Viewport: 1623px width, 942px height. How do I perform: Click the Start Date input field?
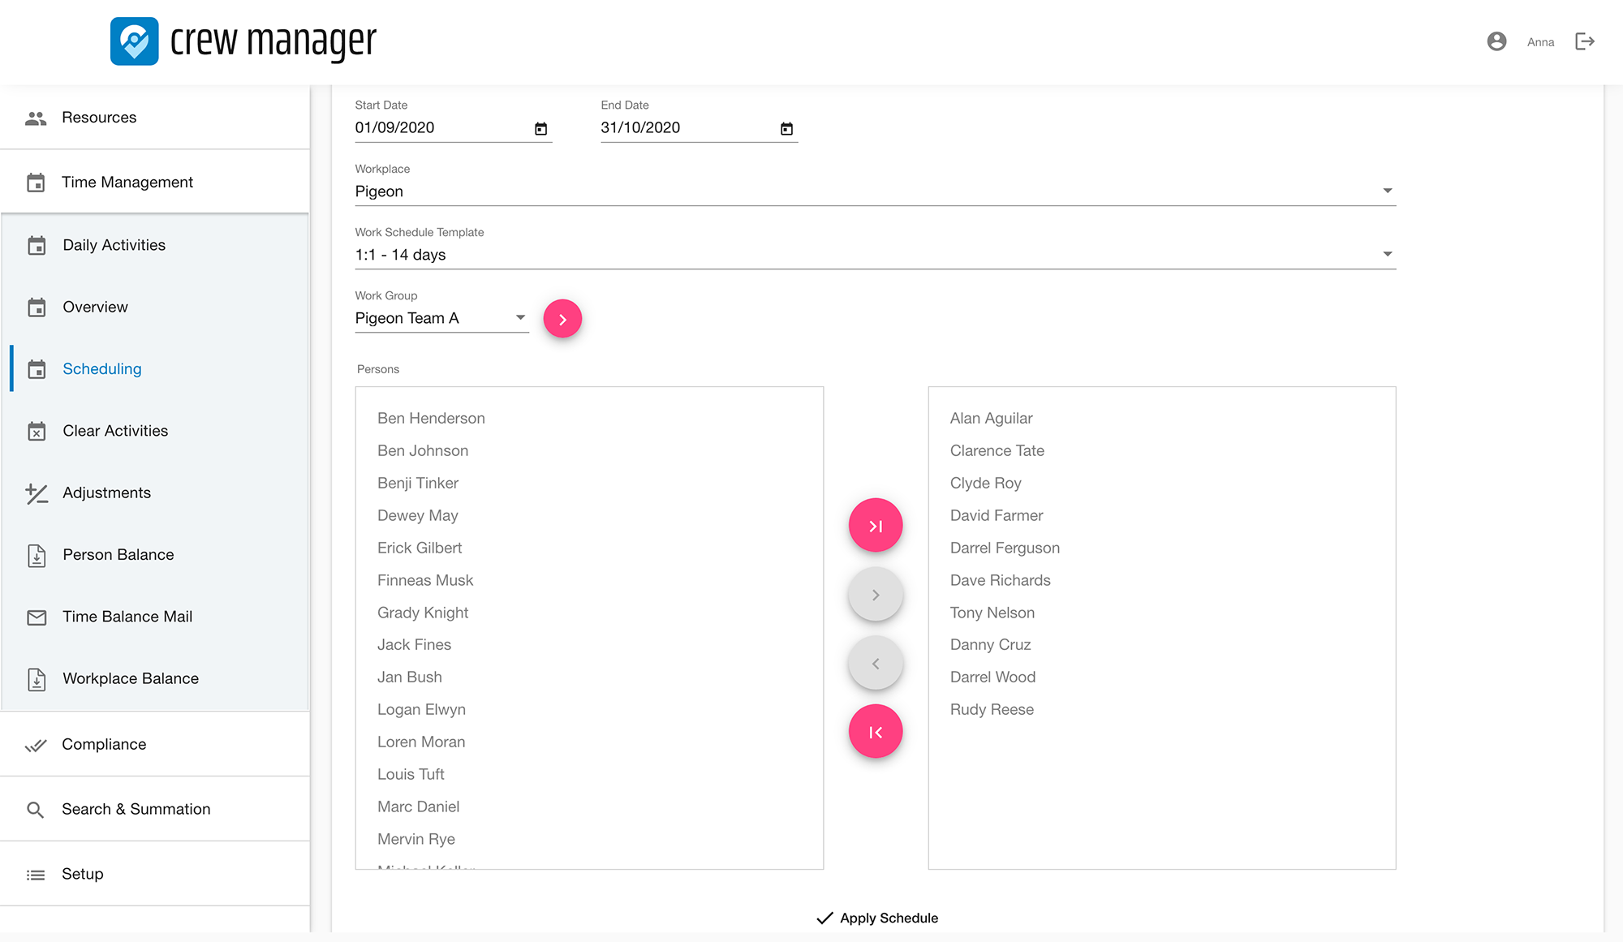438,128
